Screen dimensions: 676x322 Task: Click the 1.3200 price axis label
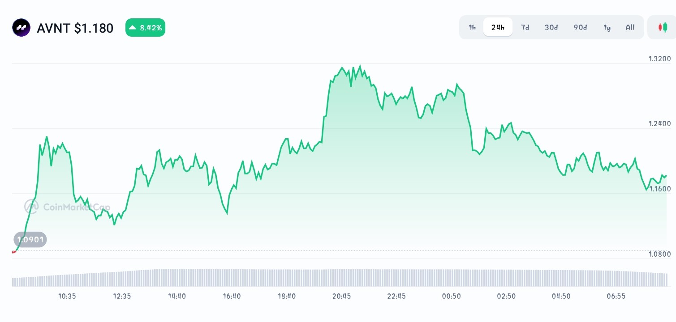pyautogui.click(x=659, y=59)
